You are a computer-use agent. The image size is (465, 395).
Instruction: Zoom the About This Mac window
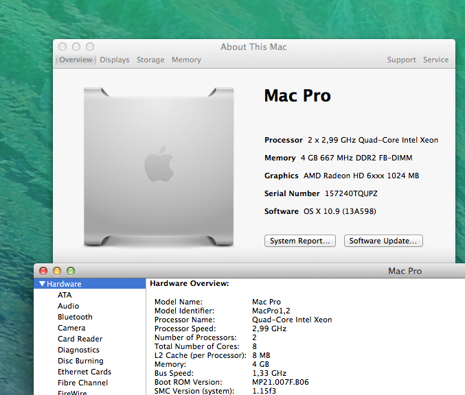[90, 47]
